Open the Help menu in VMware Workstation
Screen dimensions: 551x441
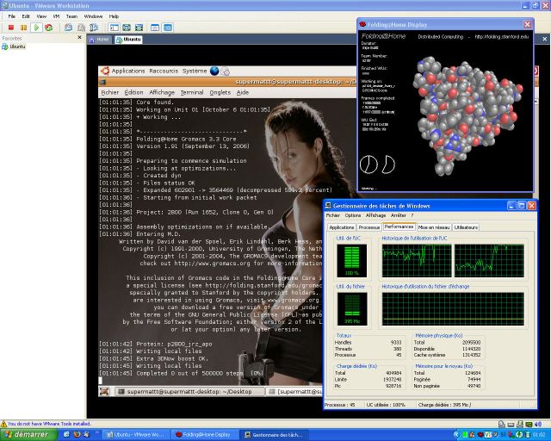(114, 16)
